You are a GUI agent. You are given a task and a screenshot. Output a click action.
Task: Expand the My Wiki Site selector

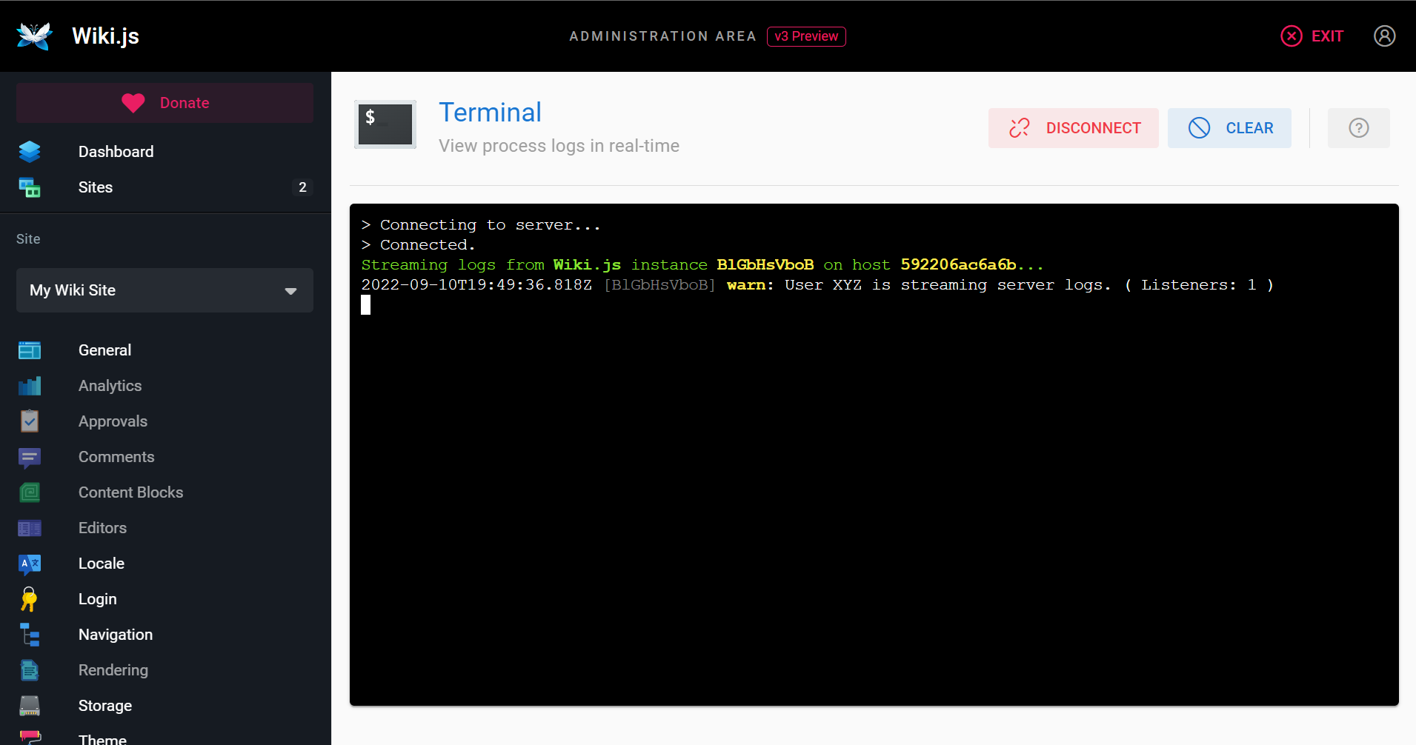(x=164, y=290)
